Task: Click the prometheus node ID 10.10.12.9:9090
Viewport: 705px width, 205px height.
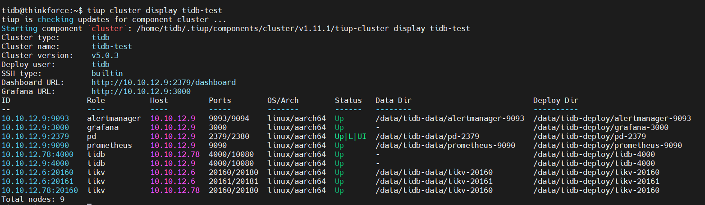Action: (35, 146)
